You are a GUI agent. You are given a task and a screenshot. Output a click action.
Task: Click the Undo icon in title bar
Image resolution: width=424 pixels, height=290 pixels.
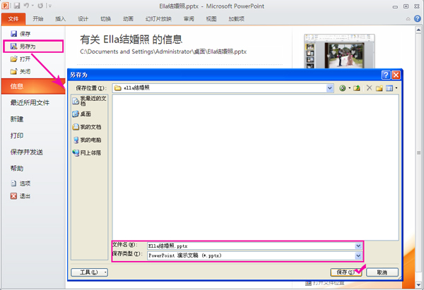pyautogui.click(x=26, y=6)
